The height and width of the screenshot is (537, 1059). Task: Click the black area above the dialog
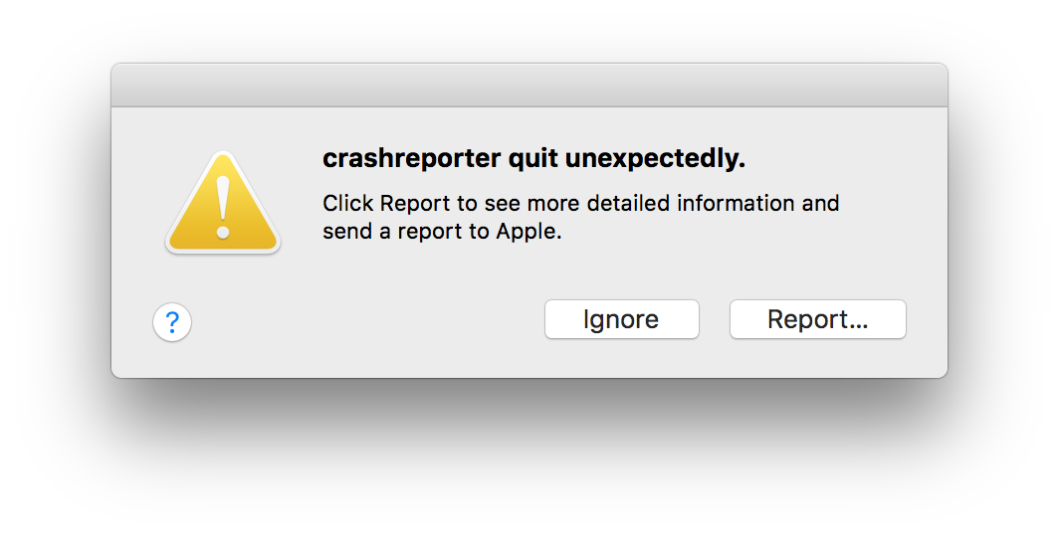click(529, 30)
